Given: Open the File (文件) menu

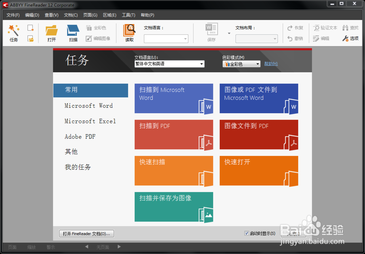Looking at the screenshot, I should 13,15.
